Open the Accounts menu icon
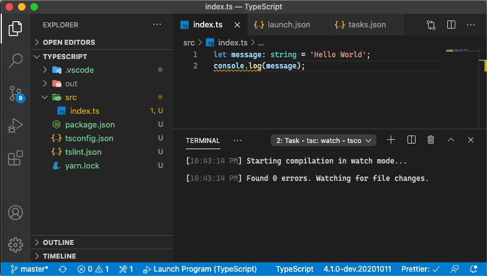This screenshot has width=487, height=276. [15, 213]
